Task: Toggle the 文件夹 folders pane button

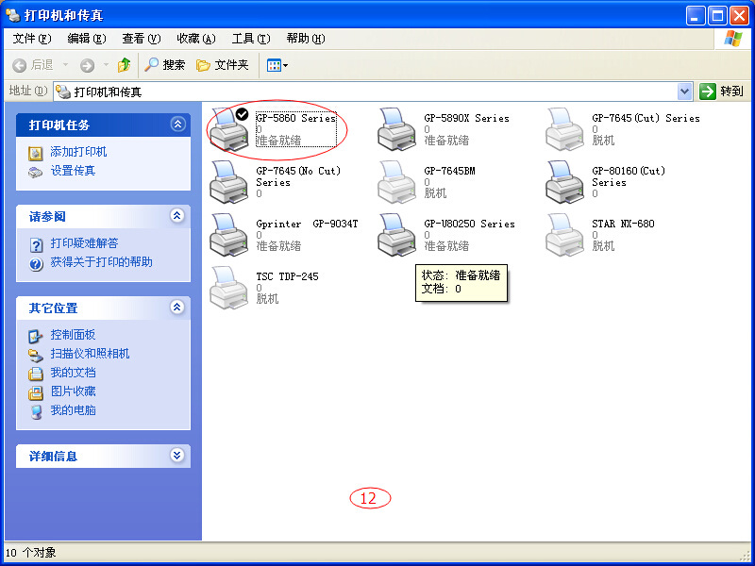Action: tap(223, 65)
